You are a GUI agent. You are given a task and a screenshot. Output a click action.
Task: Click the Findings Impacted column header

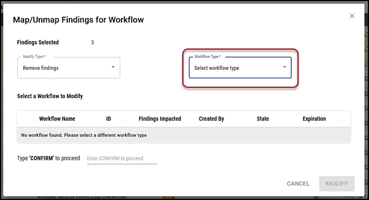[160, 119]
